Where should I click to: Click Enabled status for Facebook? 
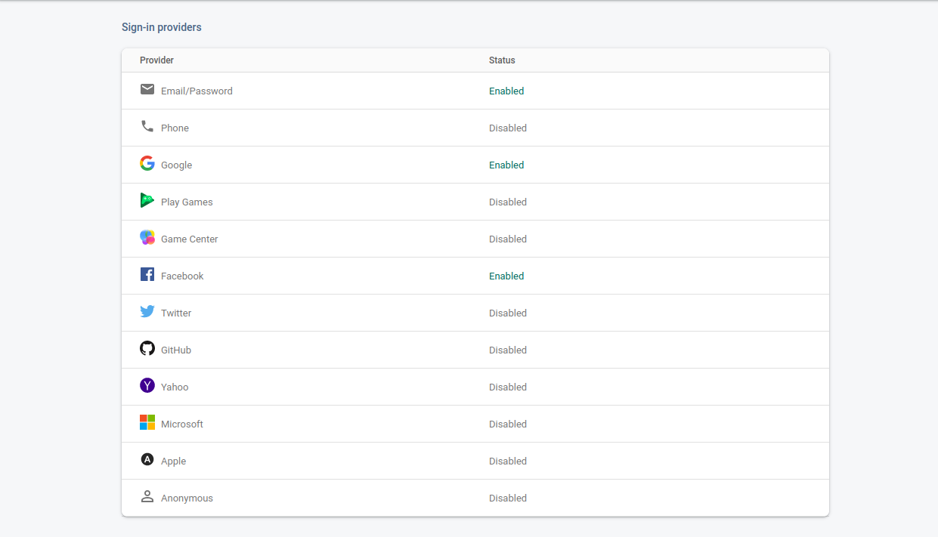(x=506, y=276)
